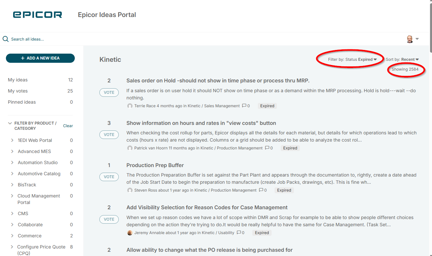Click Steven Ross's avatar icon
The width and height of the screenshot is (432, 256).
coord(130,190)
